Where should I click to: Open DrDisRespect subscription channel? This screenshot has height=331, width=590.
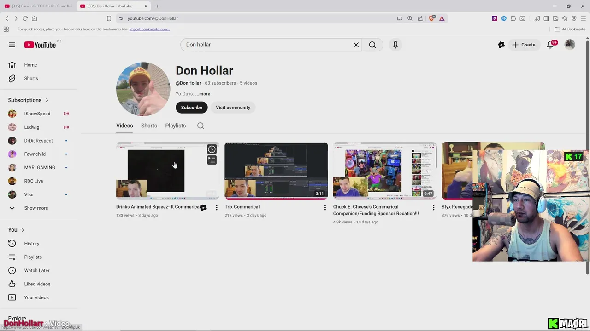click(x=39, y=141)
